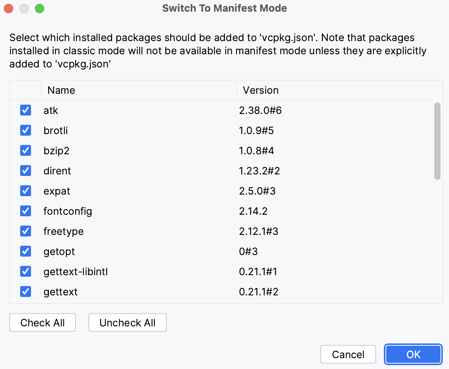Confirm with the OK button
Screen dimensions: 449x369
[413, 354]
